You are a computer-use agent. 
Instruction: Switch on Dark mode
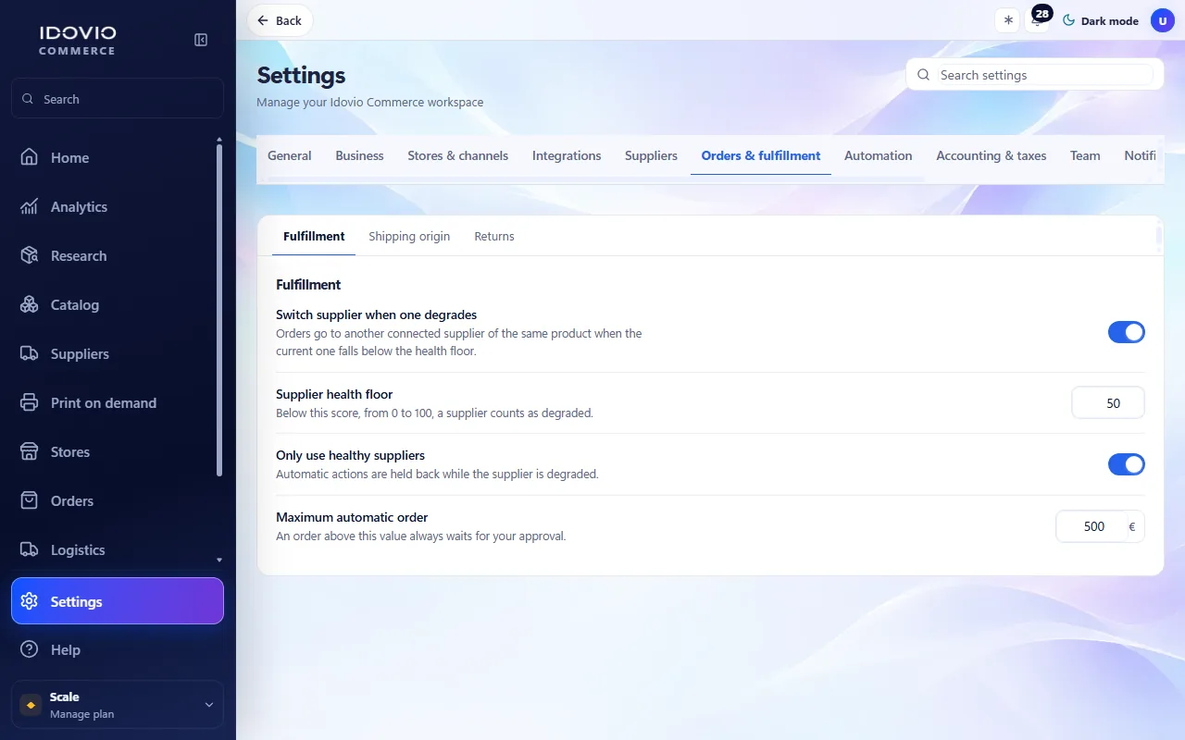[1101, 20]
